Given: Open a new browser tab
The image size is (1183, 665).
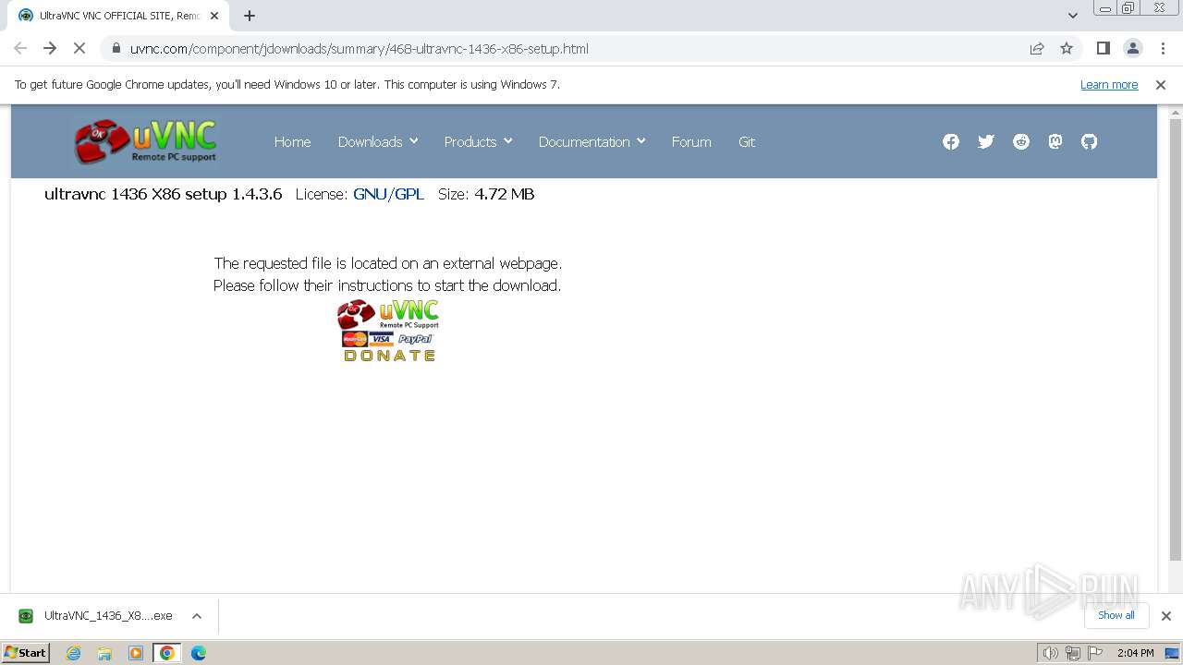Looking at the screenshot, I should [x=250, y=16].
